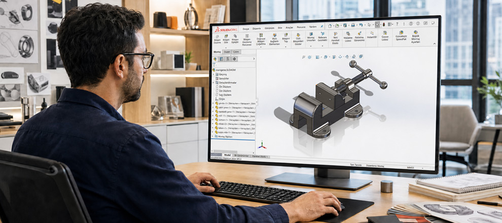The image size is (502, 223).
Task: Open the Dosya menu
Action: 245,29
